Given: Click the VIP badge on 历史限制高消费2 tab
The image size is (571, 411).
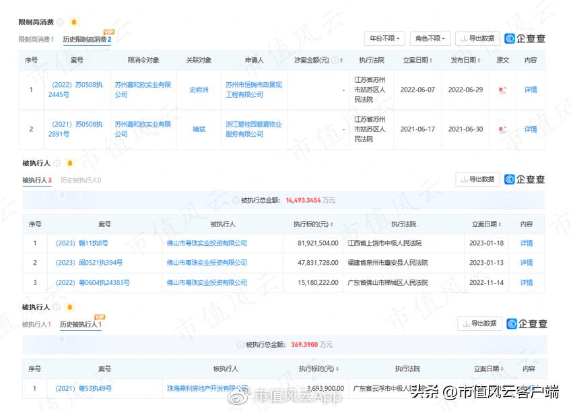Looking at the screenshot, I should [109, 30].
